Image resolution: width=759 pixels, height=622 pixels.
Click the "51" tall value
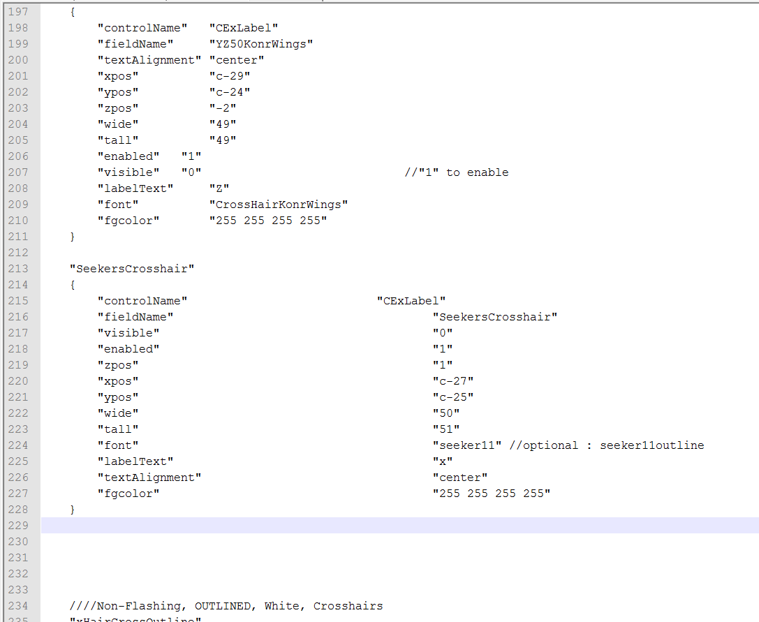[445, 429]
